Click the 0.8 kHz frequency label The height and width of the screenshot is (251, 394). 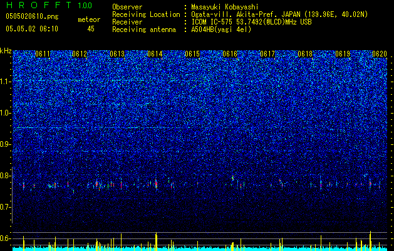click(x=6, y=176)
